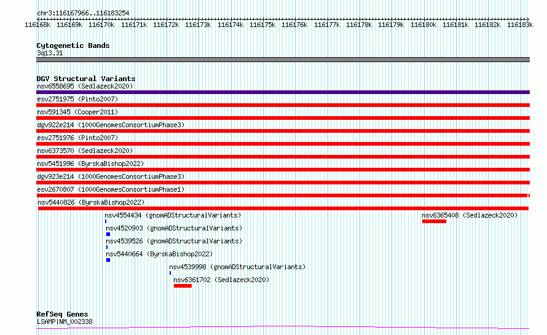Screen dimensions: 547x335
Task: Click the 3q13.31 band label
Action: tap(50, 53)
